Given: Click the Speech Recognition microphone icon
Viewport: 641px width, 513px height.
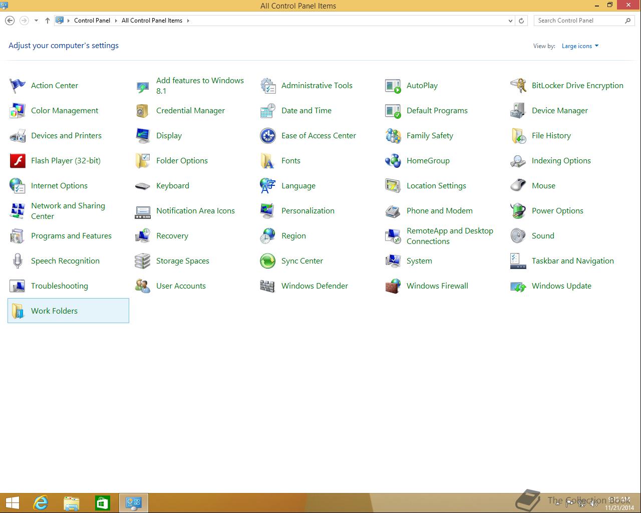Looking at the screenshot, I should click(x=18, y=261).
